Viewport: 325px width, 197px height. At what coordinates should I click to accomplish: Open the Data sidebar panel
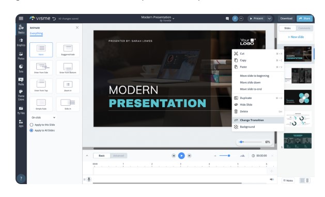(x=21, y=69)
